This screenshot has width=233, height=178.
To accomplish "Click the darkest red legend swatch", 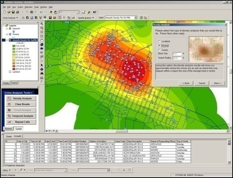I will pyautogui.click(x=13, y=69).
